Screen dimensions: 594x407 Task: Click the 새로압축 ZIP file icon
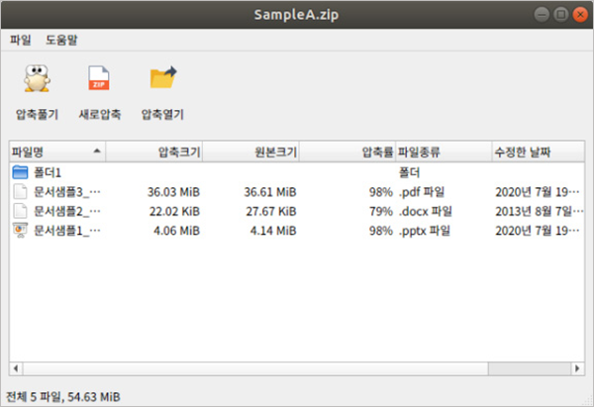coord(99,78)
